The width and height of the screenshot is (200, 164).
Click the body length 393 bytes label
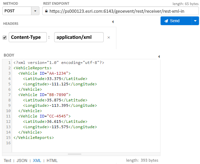(x=142, y=160)
